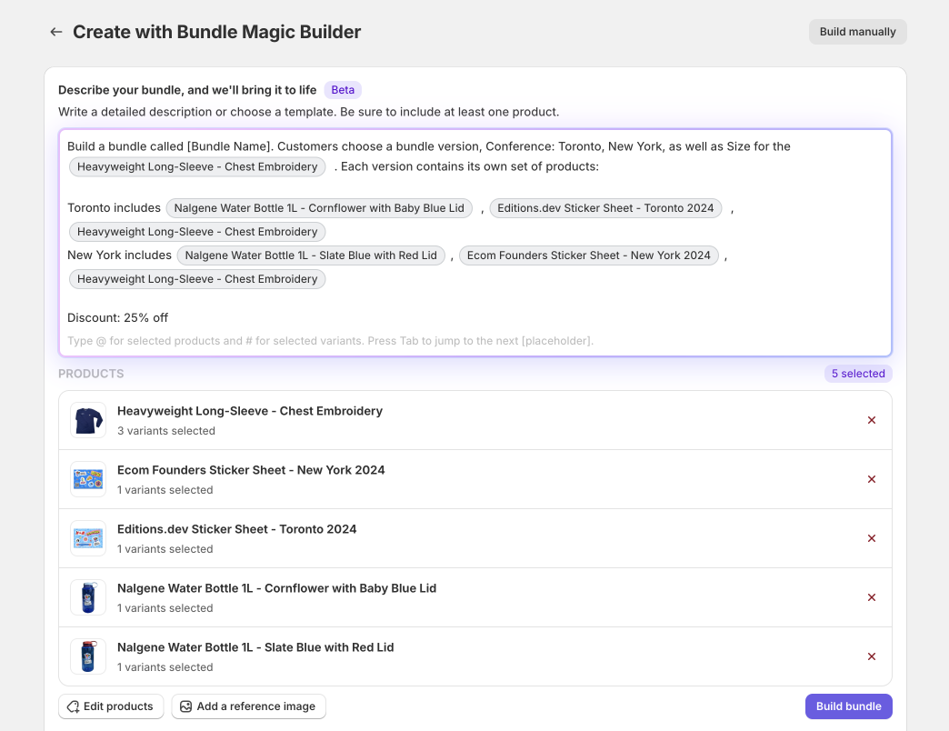Image resolution: width=949 pixels, height=731 pixels.
Task: Remove Nalgene Slate Blue with Red Lid
Action: (x=872, y=656)
